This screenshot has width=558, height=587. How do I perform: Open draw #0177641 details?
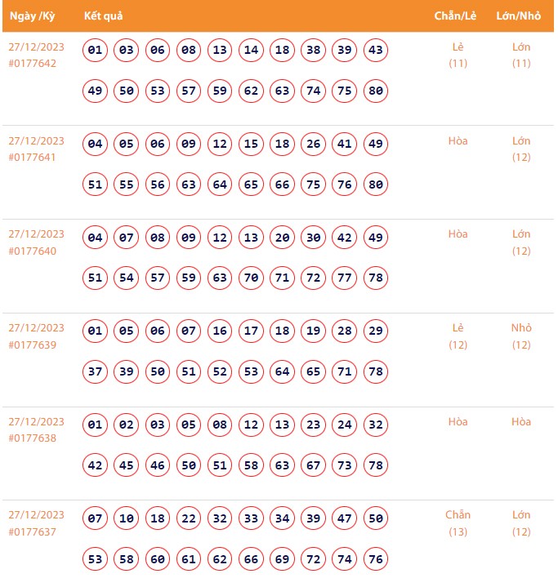[x=33, y=158]
